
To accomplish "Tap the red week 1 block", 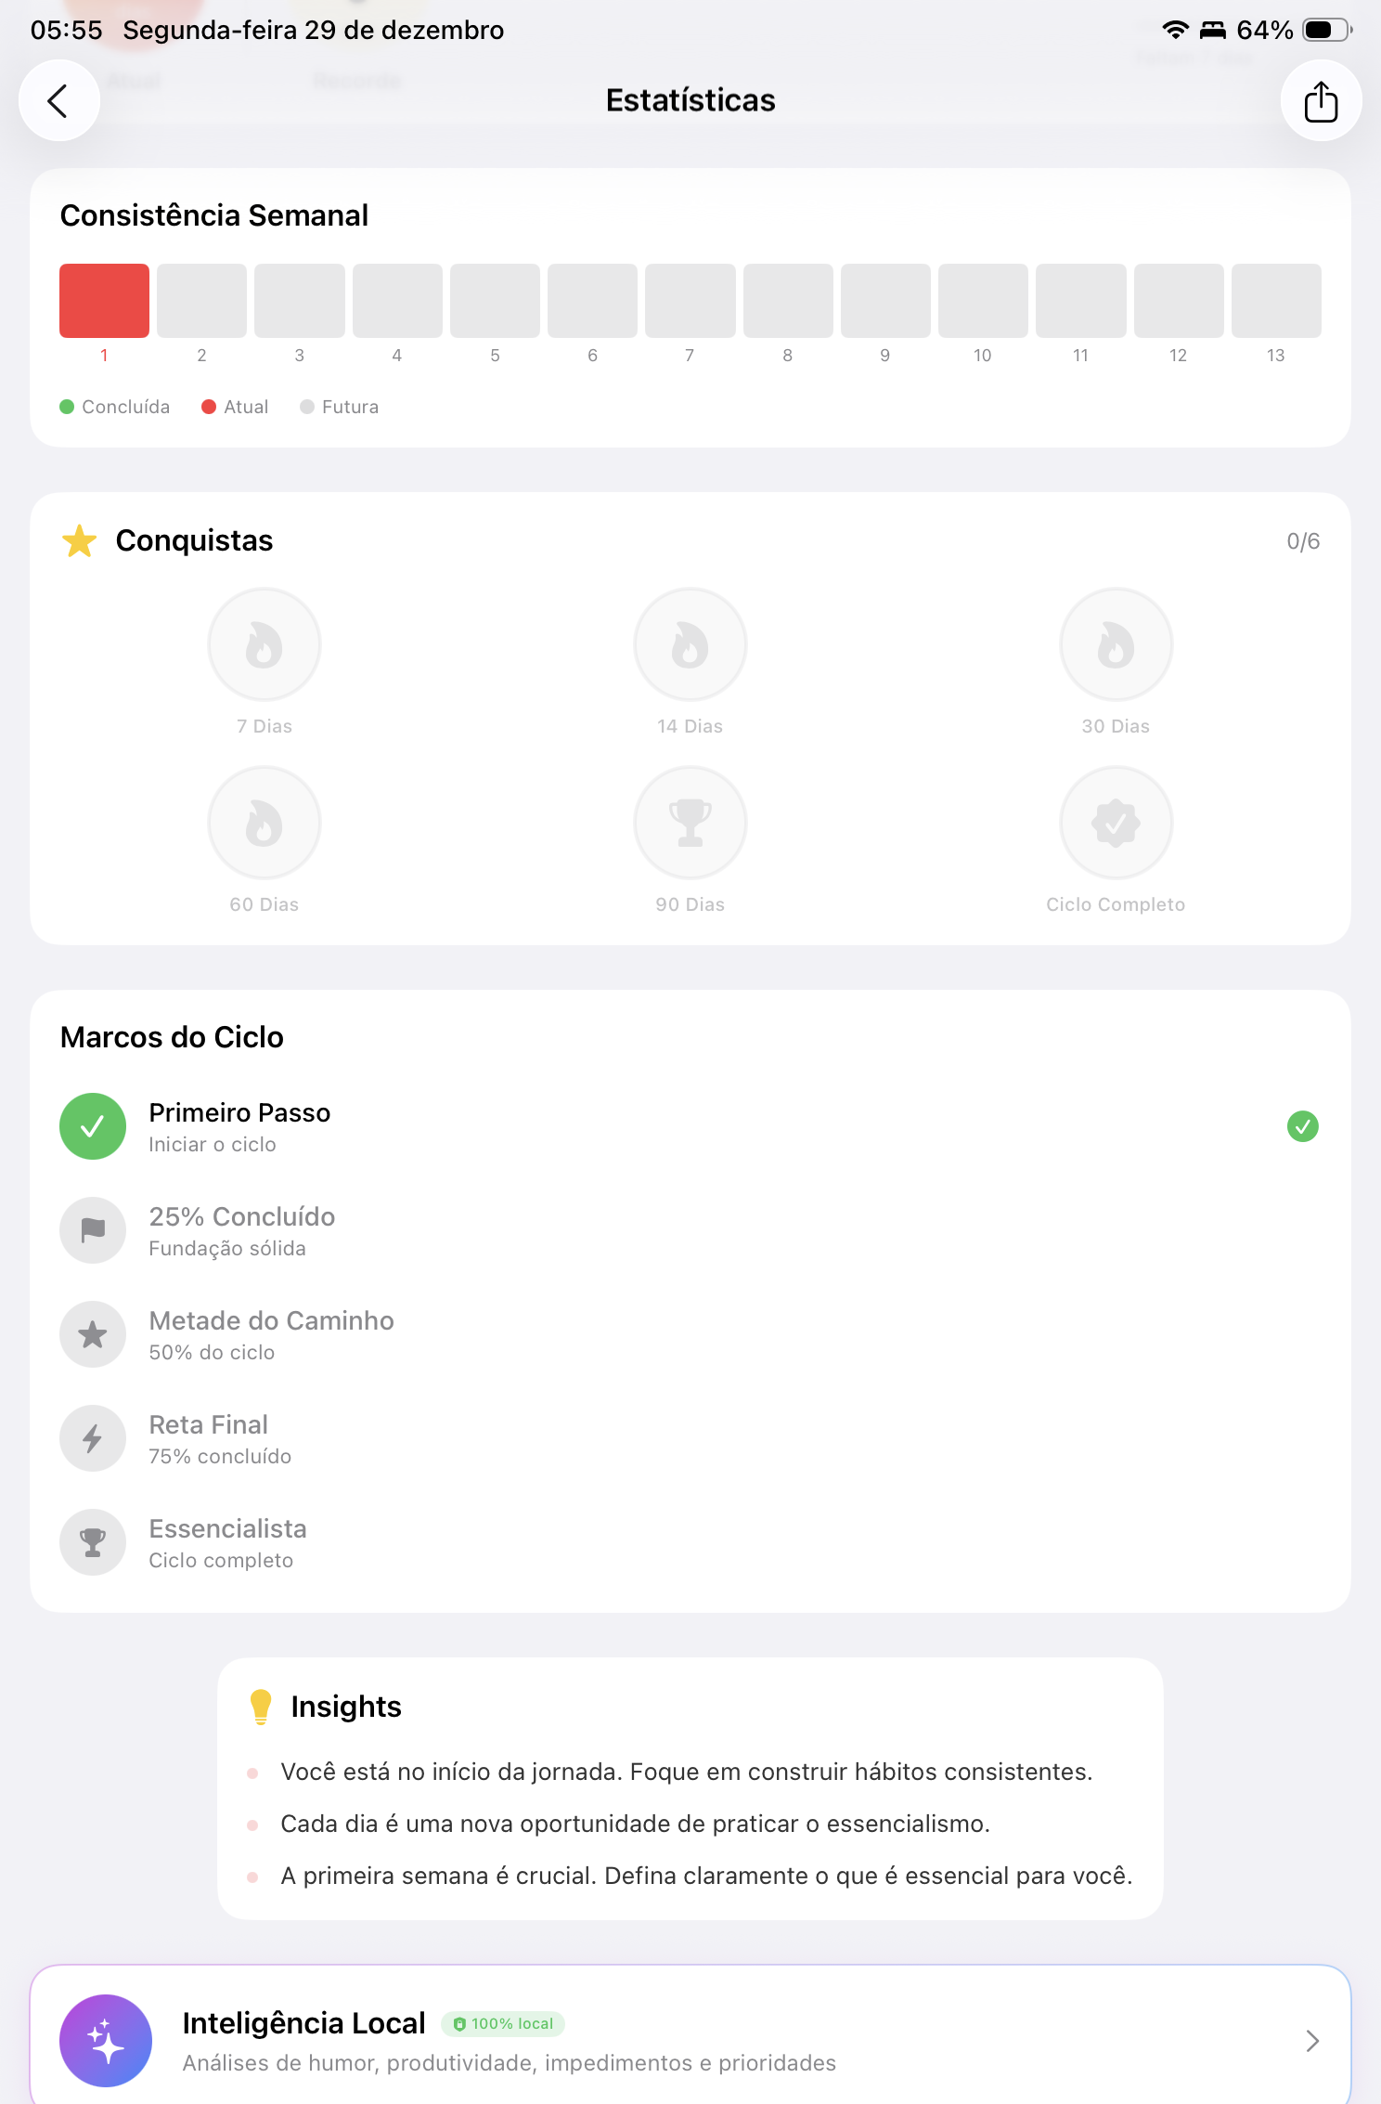I will tap(104, 300).
